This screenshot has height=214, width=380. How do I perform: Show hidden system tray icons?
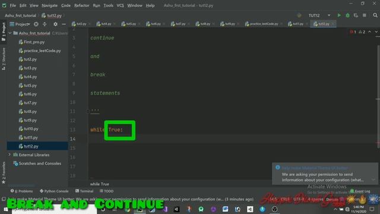[x=335, y=209]
